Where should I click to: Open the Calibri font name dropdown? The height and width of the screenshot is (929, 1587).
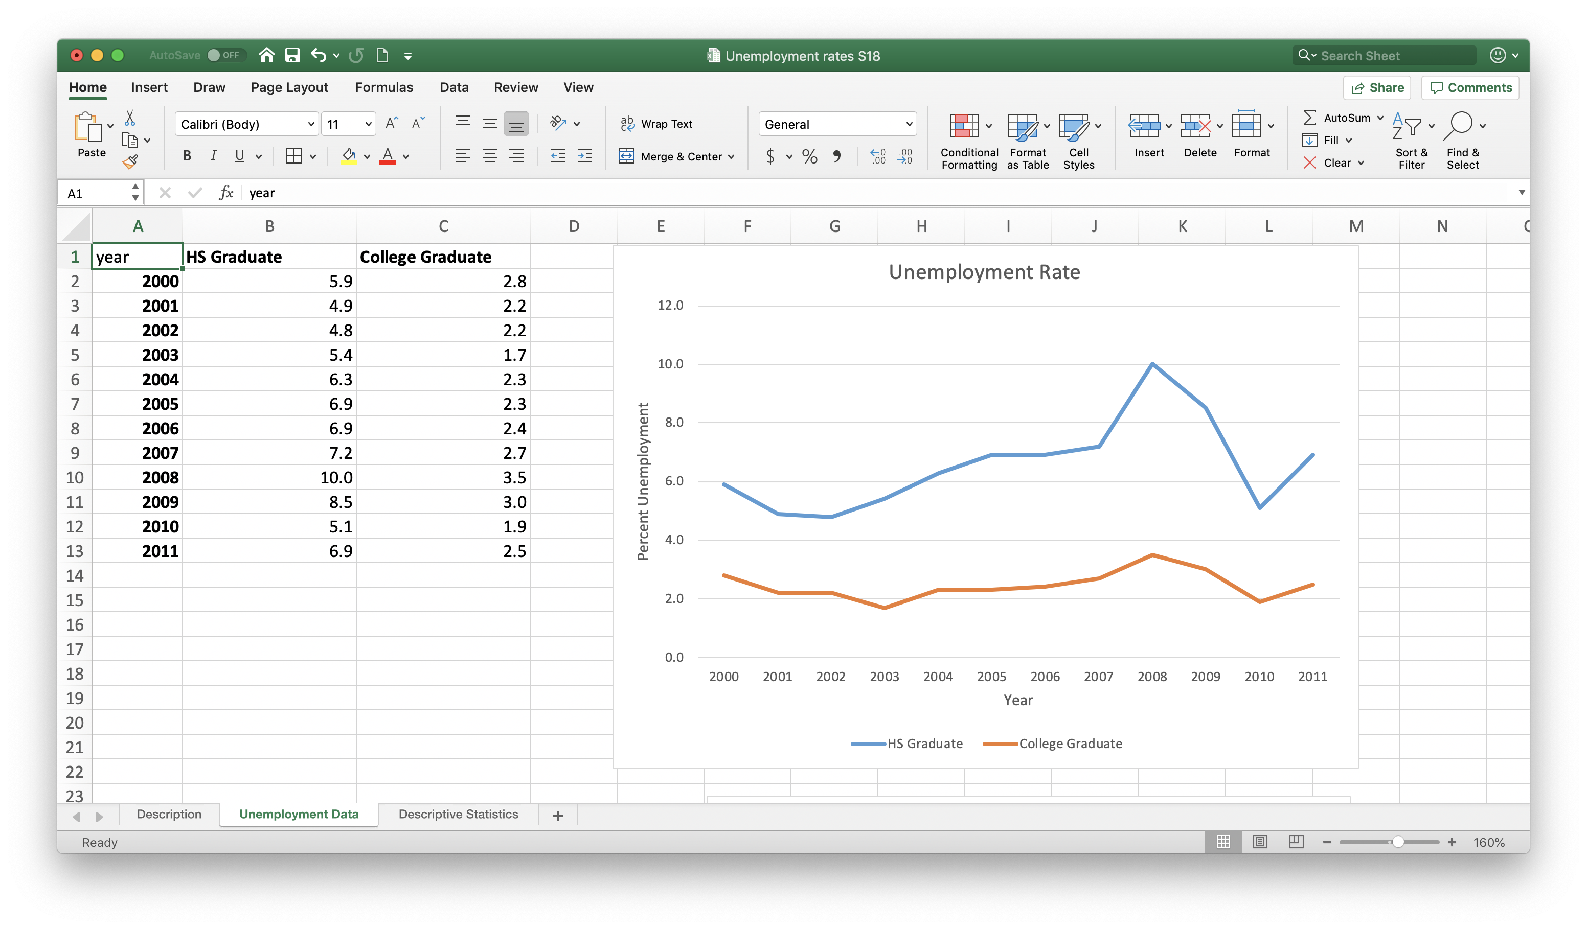(311, 124)
